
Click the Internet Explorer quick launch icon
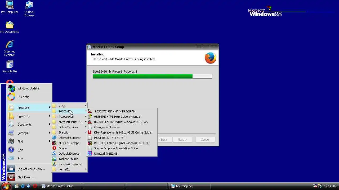[x=23, y=186]
